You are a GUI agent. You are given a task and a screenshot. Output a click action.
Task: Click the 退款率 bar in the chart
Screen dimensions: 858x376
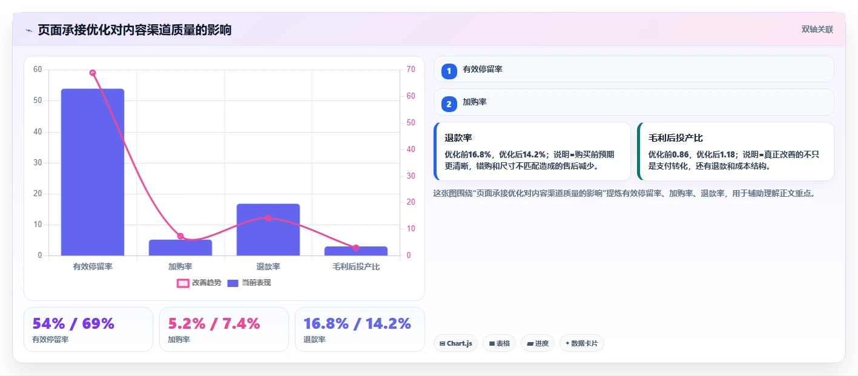[268, 230]
